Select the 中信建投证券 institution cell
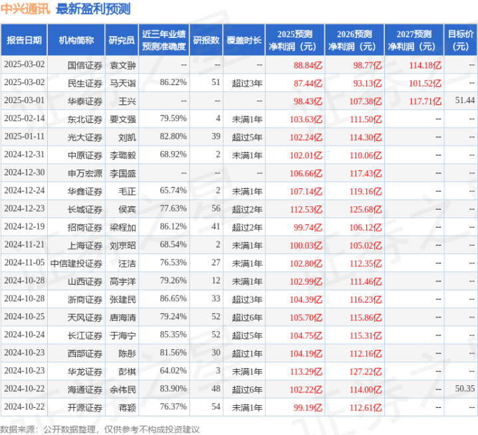This screenshot has width=478, height=435. (x=76, y=263)
